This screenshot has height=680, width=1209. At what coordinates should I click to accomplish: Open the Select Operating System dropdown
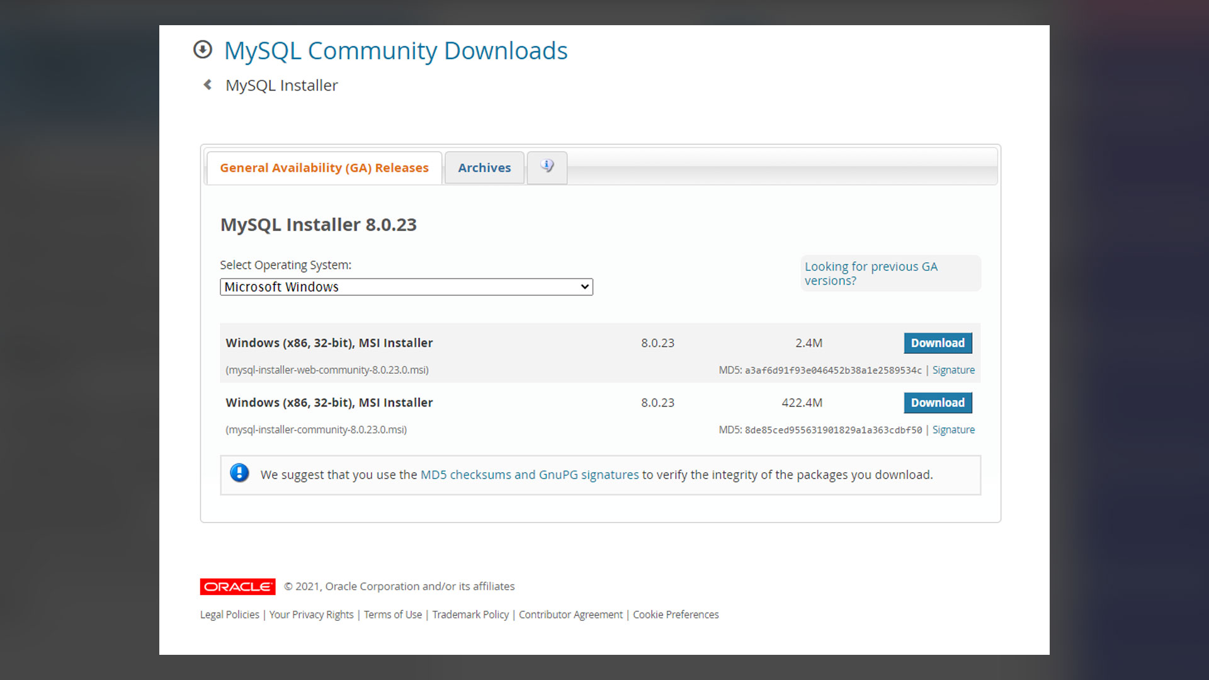(x=406, y=287)
